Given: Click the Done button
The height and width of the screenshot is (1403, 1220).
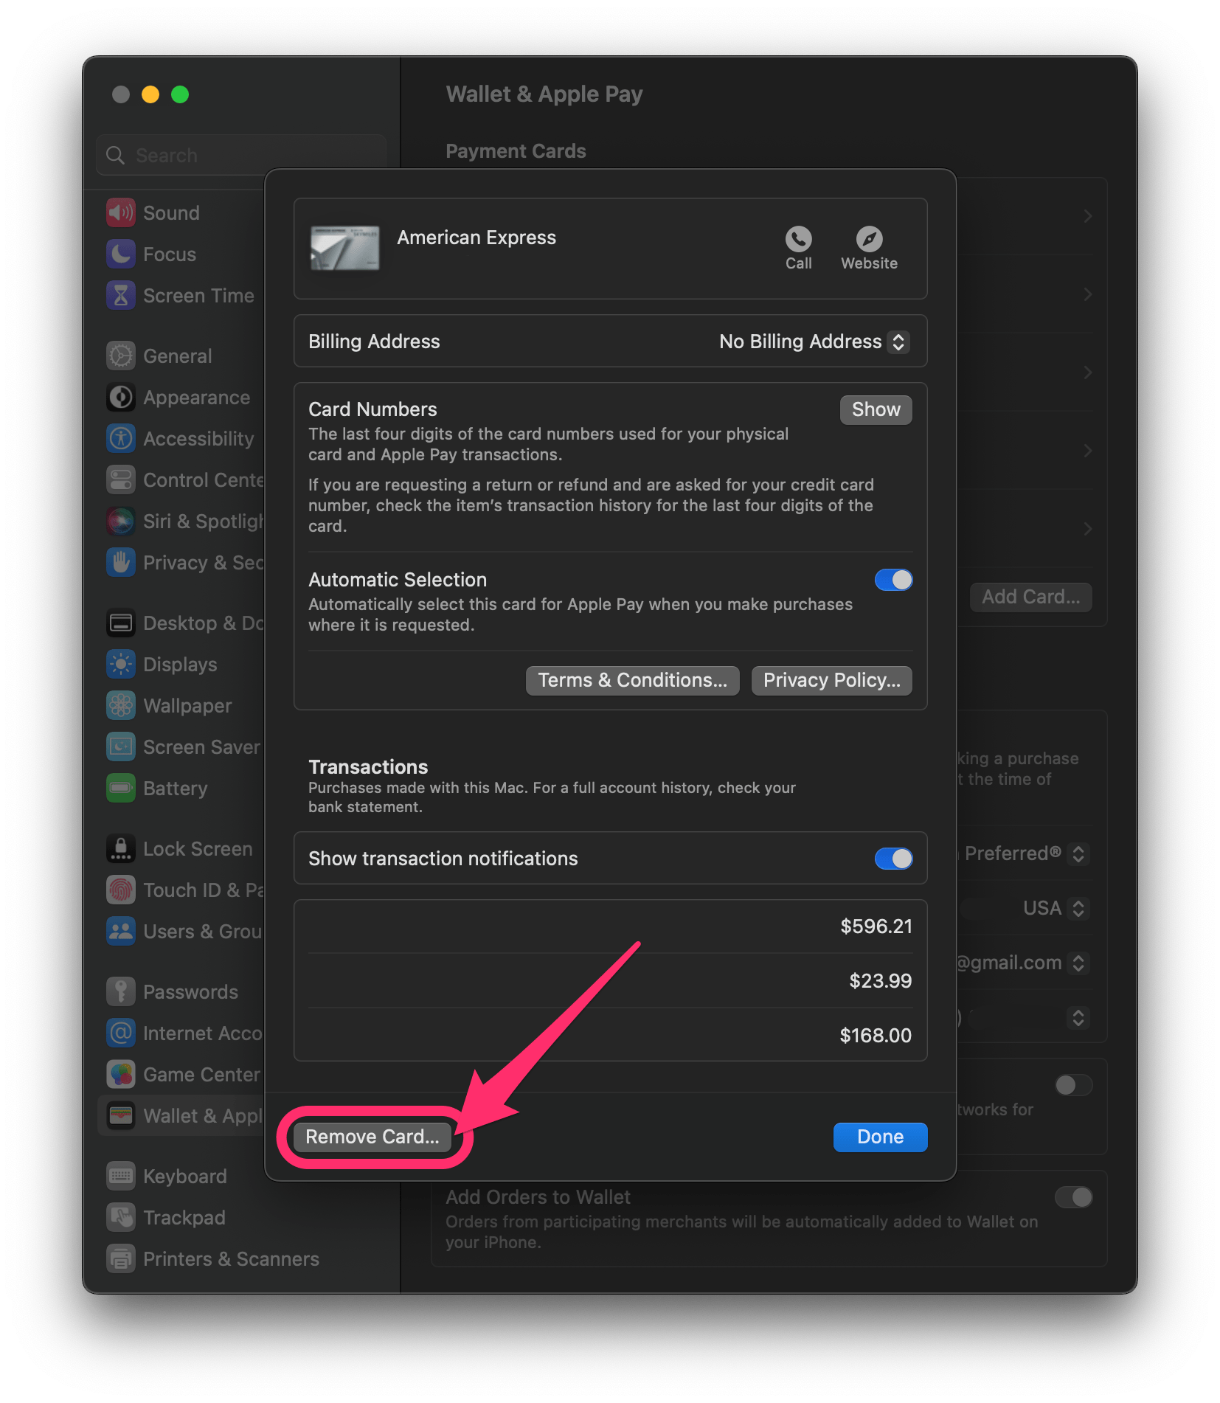Looking at the screenshot, I should 880,1137.
